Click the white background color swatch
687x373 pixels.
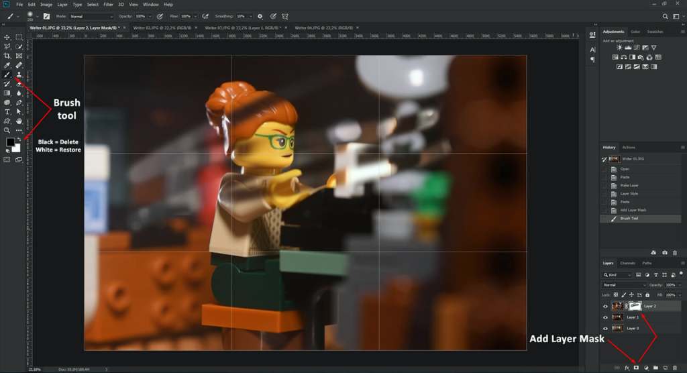click(17, 148)
